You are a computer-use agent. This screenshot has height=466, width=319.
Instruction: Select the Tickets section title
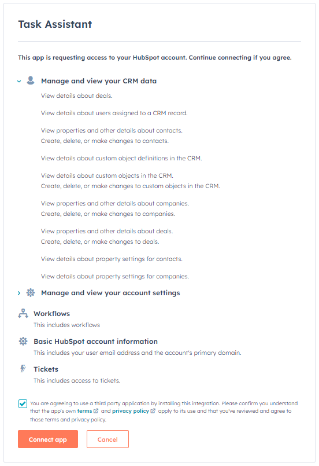46,369
